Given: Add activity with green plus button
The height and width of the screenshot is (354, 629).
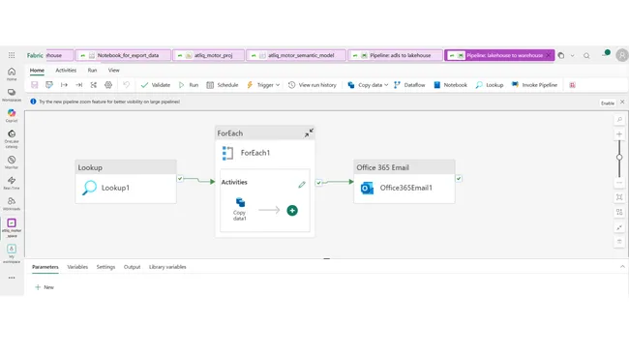Looking at the screenshot, I should 292,211.
